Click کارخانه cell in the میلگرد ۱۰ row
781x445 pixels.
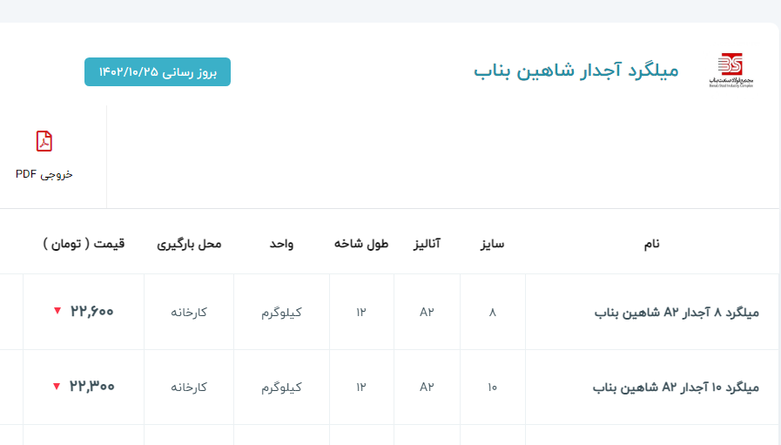(x=189, y=387)
